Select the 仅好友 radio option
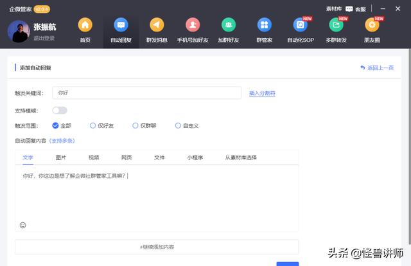 point(92,126)
